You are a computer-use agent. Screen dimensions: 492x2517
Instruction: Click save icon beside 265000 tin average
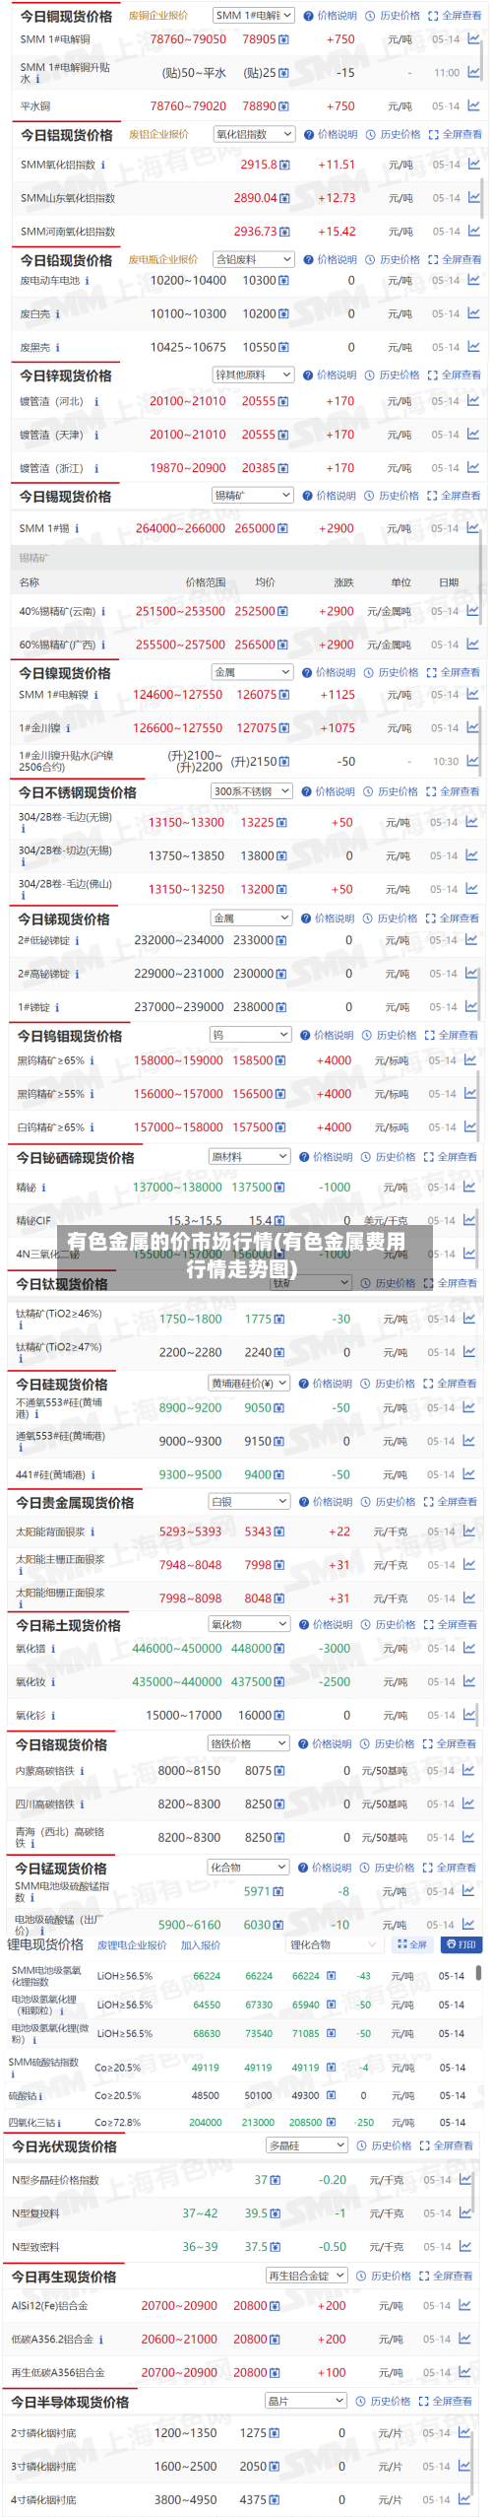pos(282,529)
